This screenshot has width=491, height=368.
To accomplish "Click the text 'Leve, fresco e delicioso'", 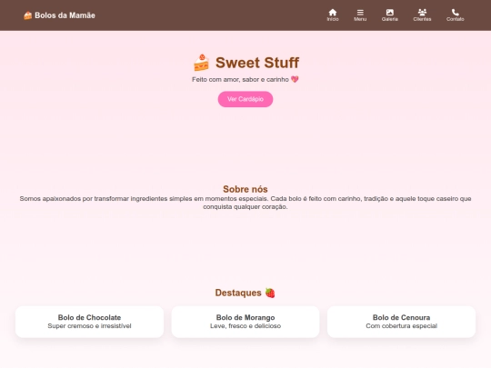I will point(245,326).
